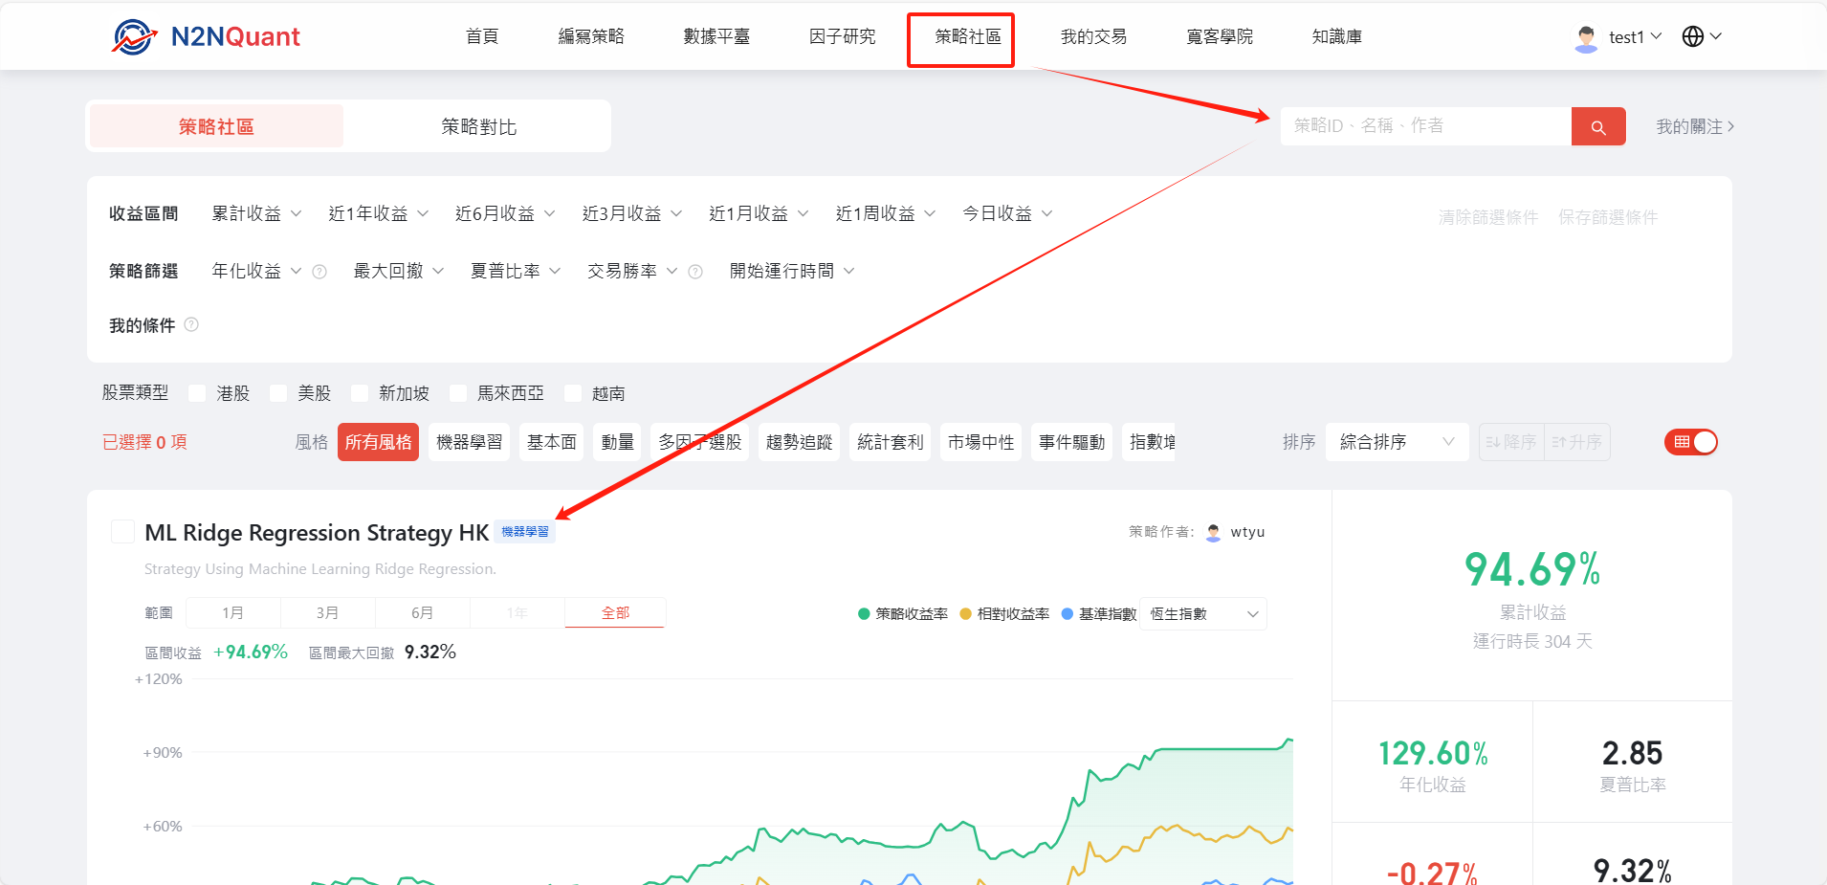Image resolution: width=1827 pixels, height=885 pixels.
Task: Select the 策略社區 sub-tab
Action: pos(216,126)
